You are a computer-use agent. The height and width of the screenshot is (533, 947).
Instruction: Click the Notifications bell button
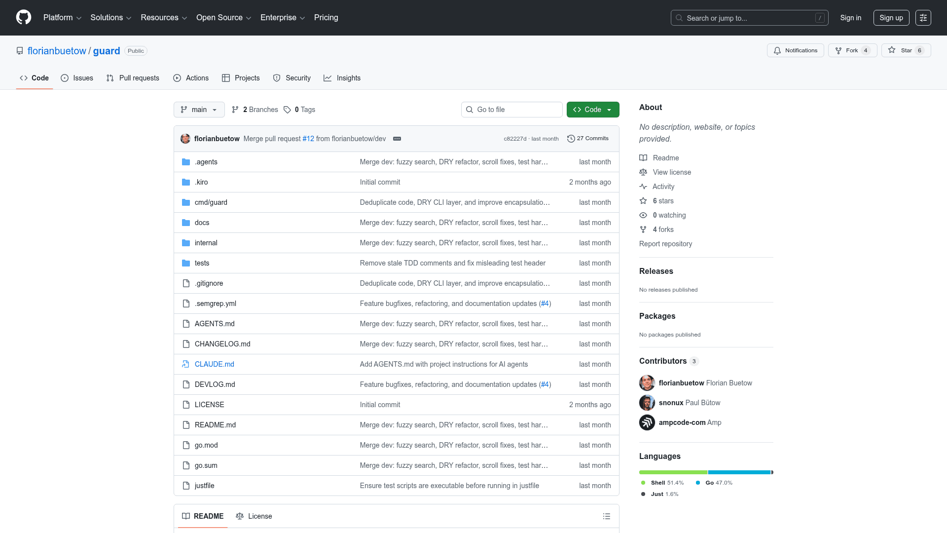click(x=795, y=50)
